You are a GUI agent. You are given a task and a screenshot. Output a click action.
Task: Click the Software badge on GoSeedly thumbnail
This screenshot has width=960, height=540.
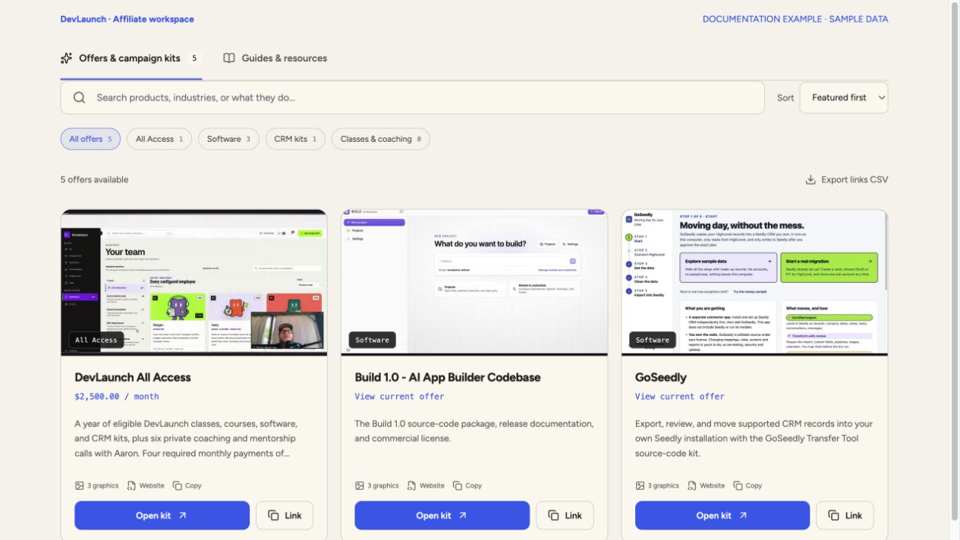(x=653, y=340)
